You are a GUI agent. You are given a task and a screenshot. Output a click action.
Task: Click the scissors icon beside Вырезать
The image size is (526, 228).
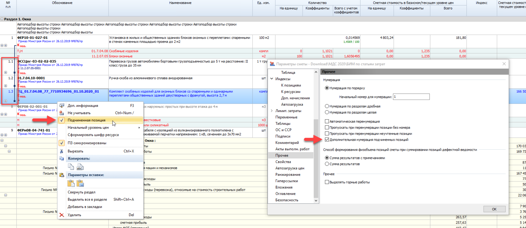62,151
